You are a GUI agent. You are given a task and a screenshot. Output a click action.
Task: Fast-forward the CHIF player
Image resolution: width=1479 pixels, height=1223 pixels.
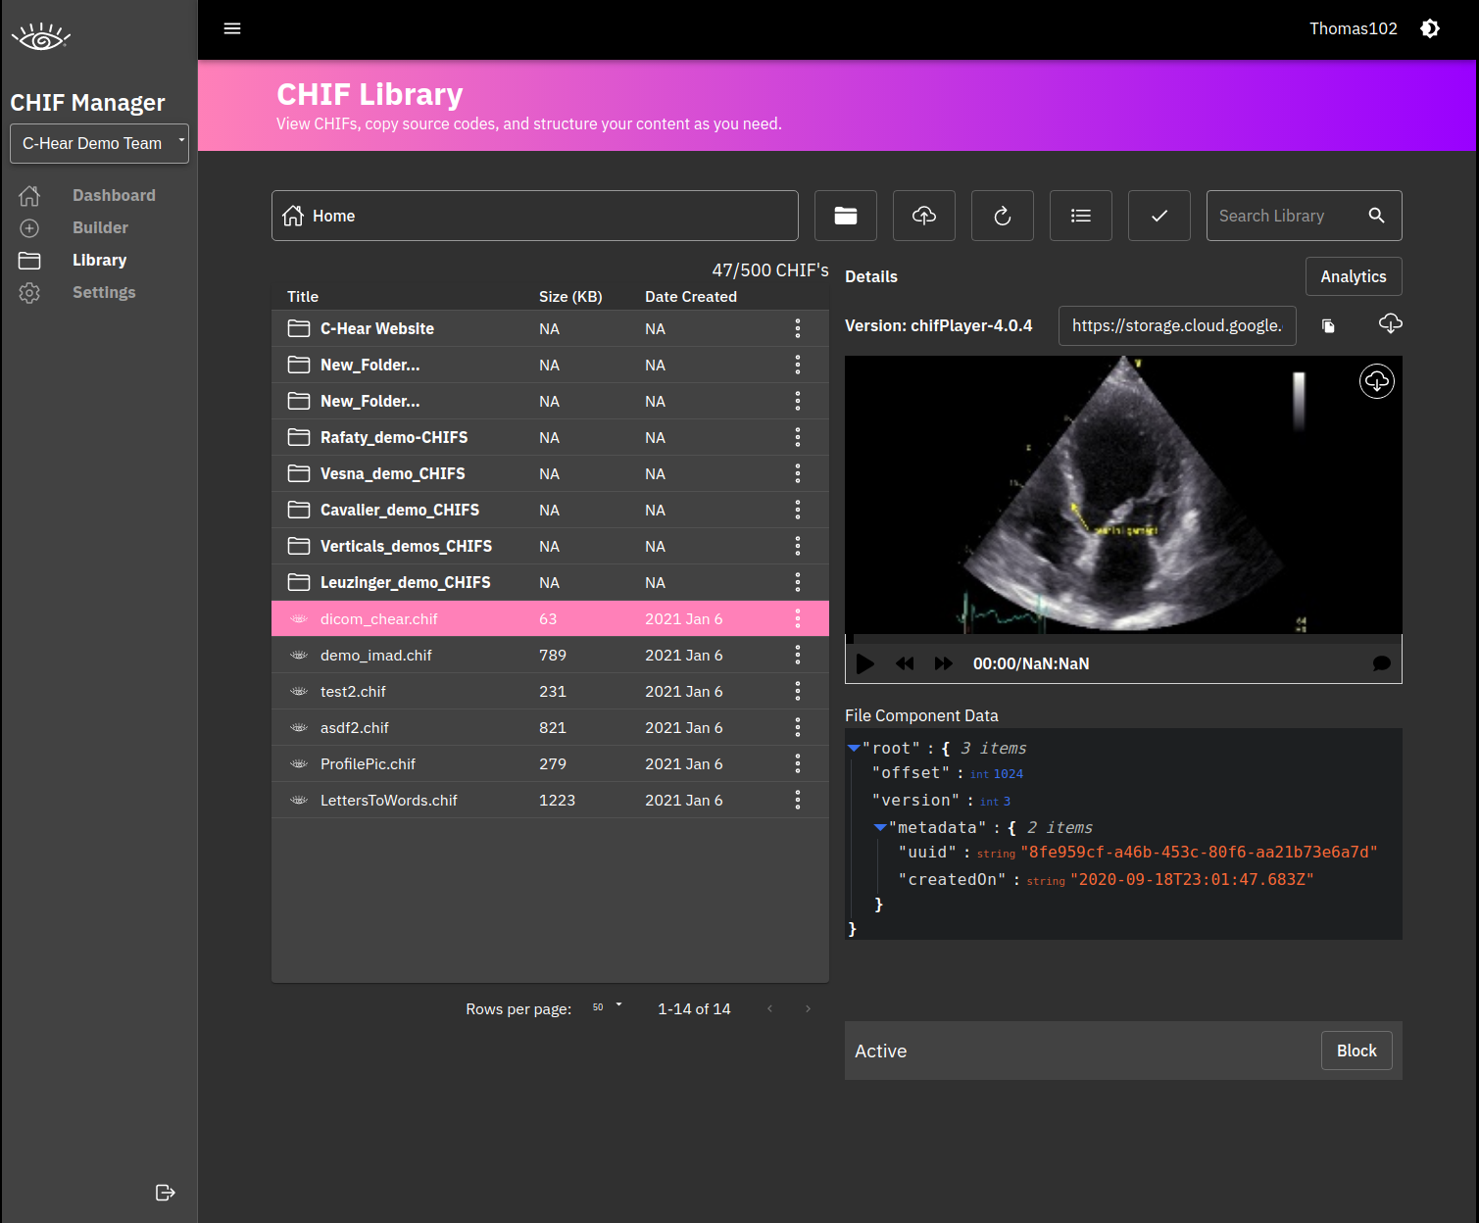tap(944, 663)
